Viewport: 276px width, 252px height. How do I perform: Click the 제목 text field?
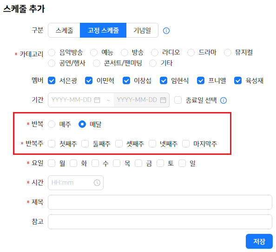pyautogui.click(x=160, y=202)
